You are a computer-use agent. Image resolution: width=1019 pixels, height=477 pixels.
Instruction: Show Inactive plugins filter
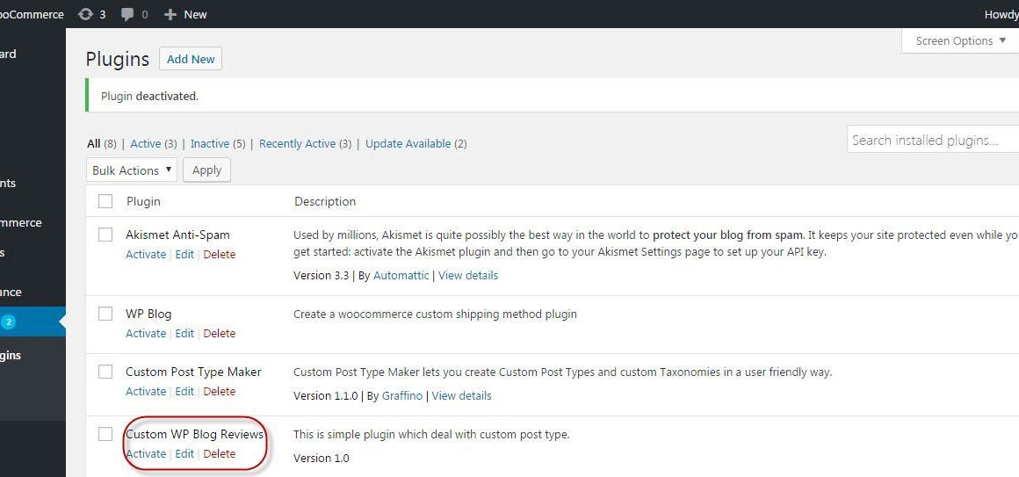(210, 143)
